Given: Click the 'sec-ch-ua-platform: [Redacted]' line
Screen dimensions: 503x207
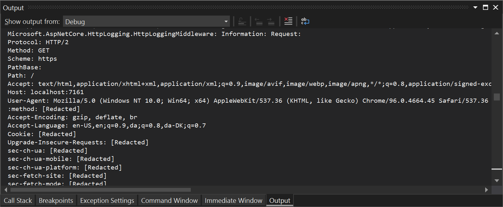Looking at the screenshot, I should pos(65,167).
